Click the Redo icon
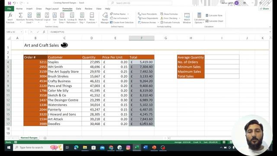The image size is (277, 156). (x=21, y=3)
